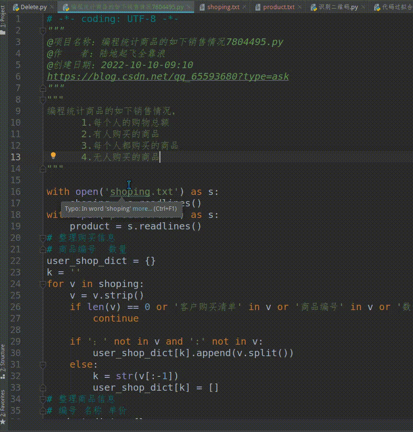Click the yellow light bulb intention icon

[x=53, y=156]
